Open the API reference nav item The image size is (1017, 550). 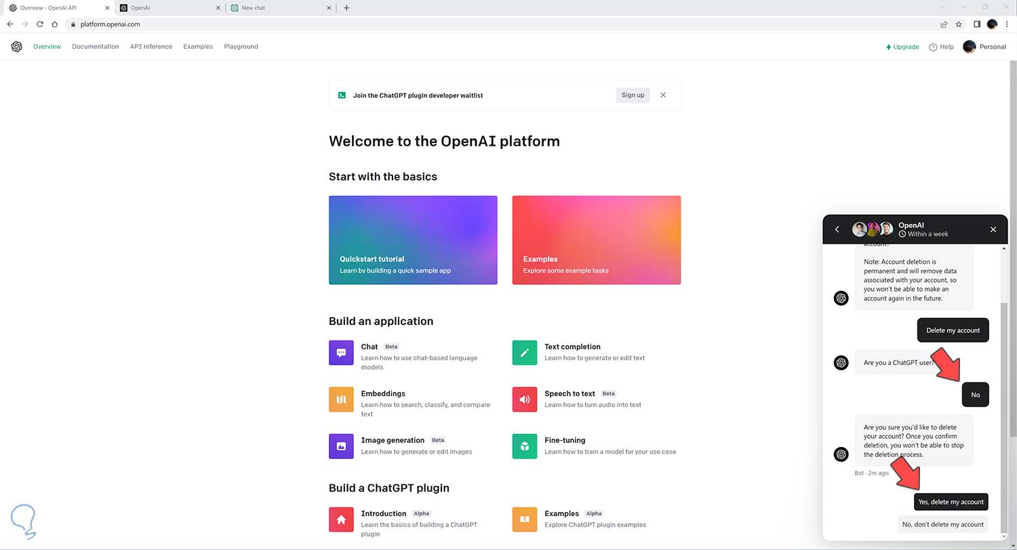[x=151, y=47]
